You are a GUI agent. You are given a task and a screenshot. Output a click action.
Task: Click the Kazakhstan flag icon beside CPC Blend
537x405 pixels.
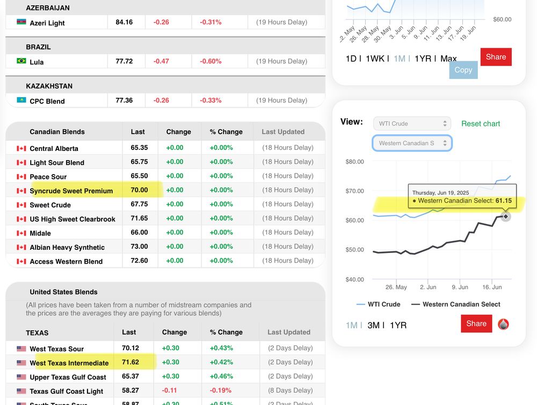pyautogui.click(x=21, y=100)
